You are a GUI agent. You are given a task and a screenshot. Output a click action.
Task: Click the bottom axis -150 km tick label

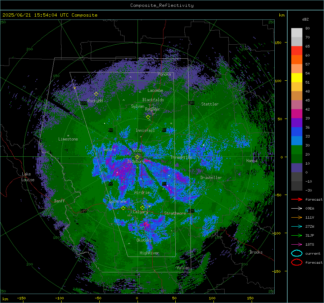[x=21, y=298]
